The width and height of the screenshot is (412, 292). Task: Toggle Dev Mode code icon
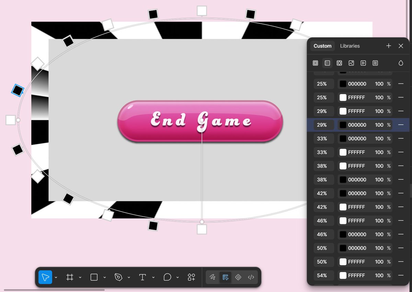click(251, 277)
